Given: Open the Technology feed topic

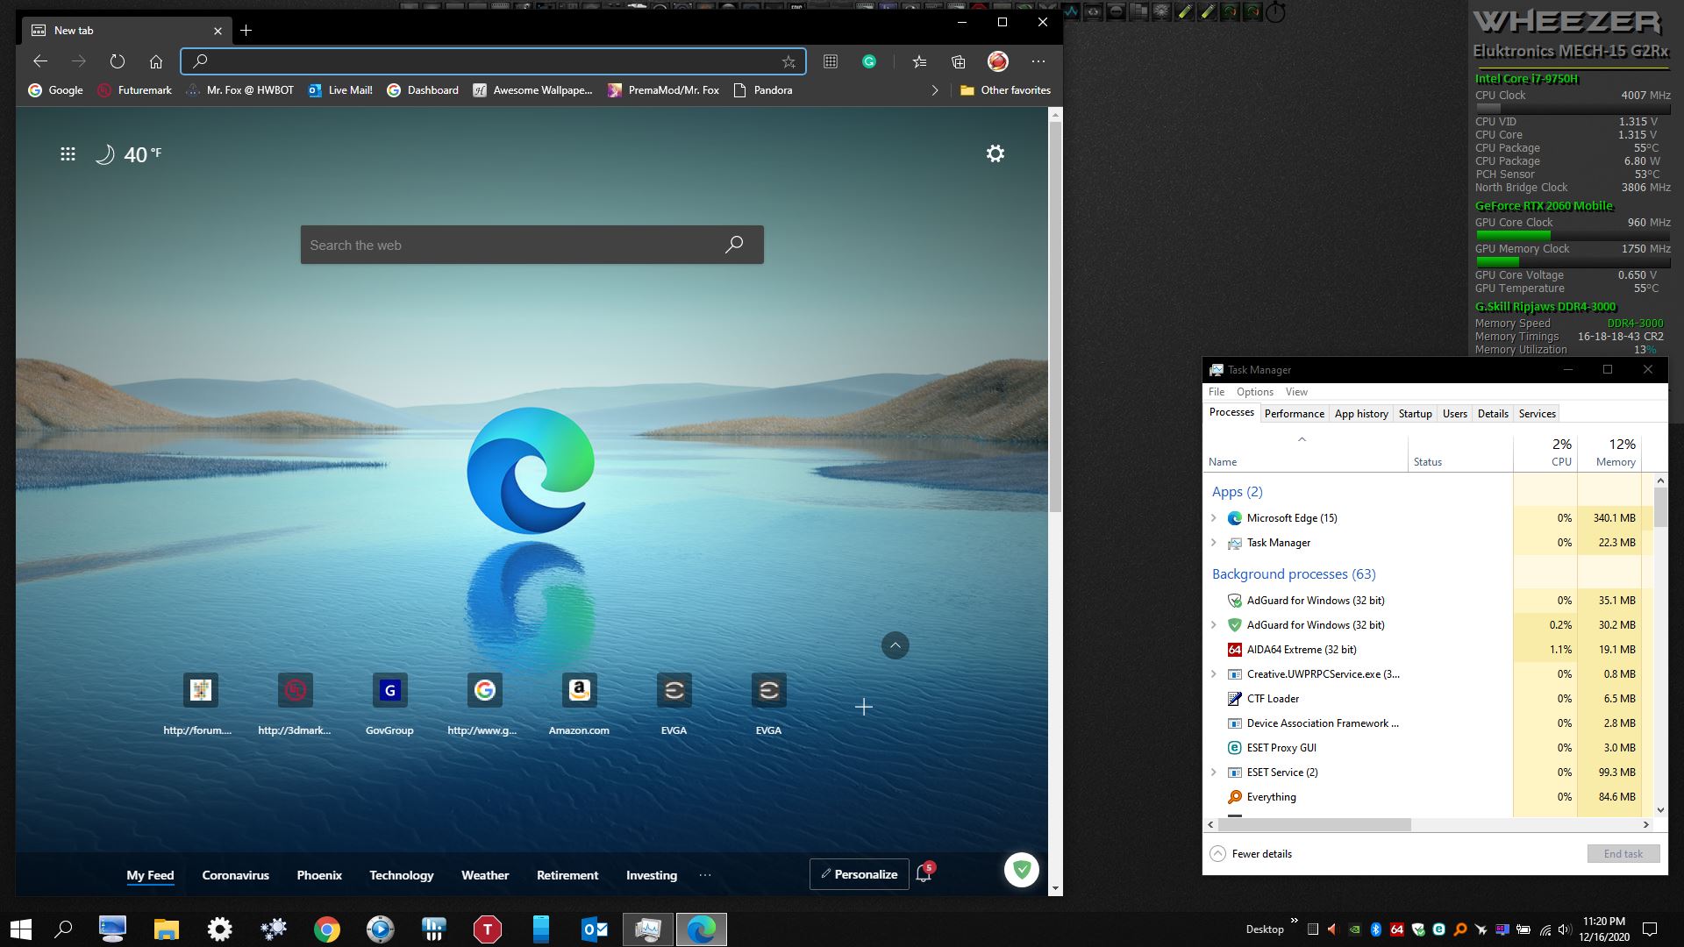Looking at the screenshot, I should click(x=401, y=875).
